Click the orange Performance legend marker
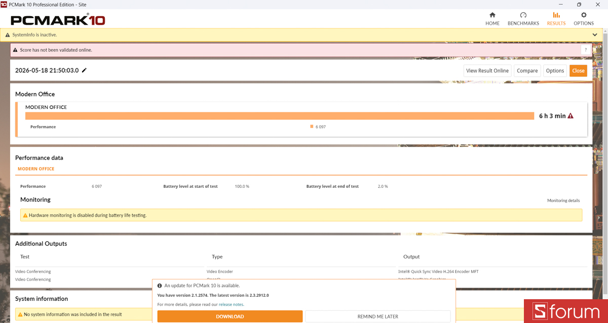 coord(312,127)
